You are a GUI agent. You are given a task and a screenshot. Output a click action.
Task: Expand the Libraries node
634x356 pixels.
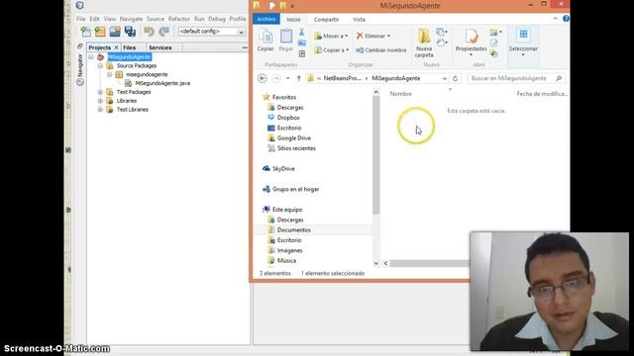click(x=100, y=101)
